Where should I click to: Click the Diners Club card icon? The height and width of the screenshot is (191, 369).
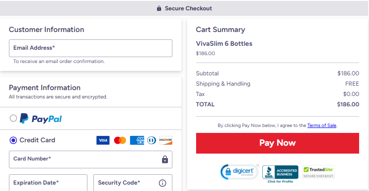coord(152,140)
